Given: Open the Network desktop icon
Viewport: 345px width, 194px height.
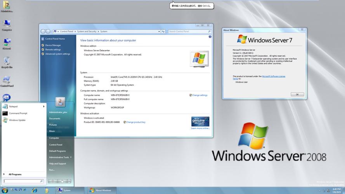Looking at the screenshot, I should click(7, 44).
